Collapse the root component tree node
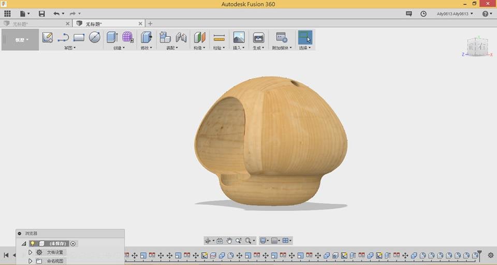Screen dimensions: 497x265 click(x=24, y=243)
